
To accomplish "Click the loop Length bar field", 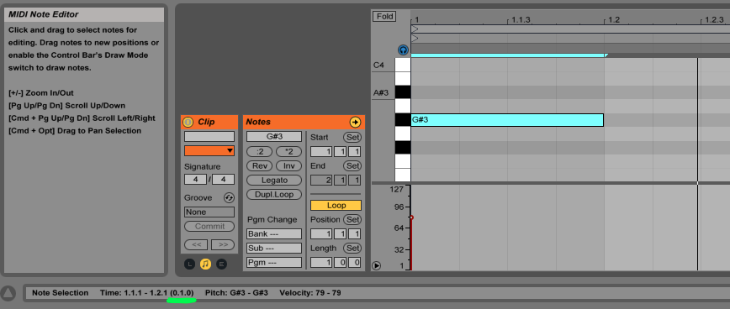I will [321, 263].
